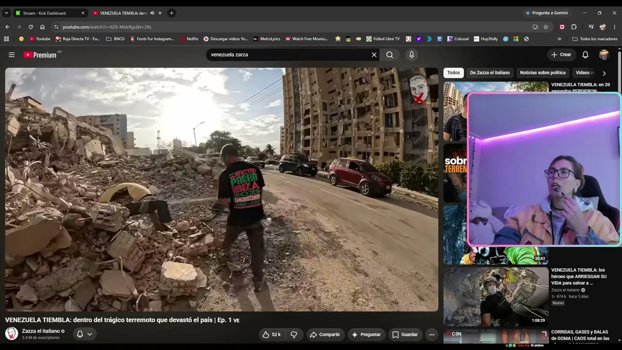
Task: Share video with Compartir button
Action: pos(325,334)
